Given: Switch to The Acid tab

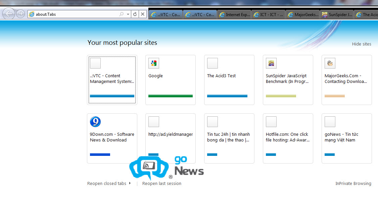Looking at the screenshot, I should [366, 15].
